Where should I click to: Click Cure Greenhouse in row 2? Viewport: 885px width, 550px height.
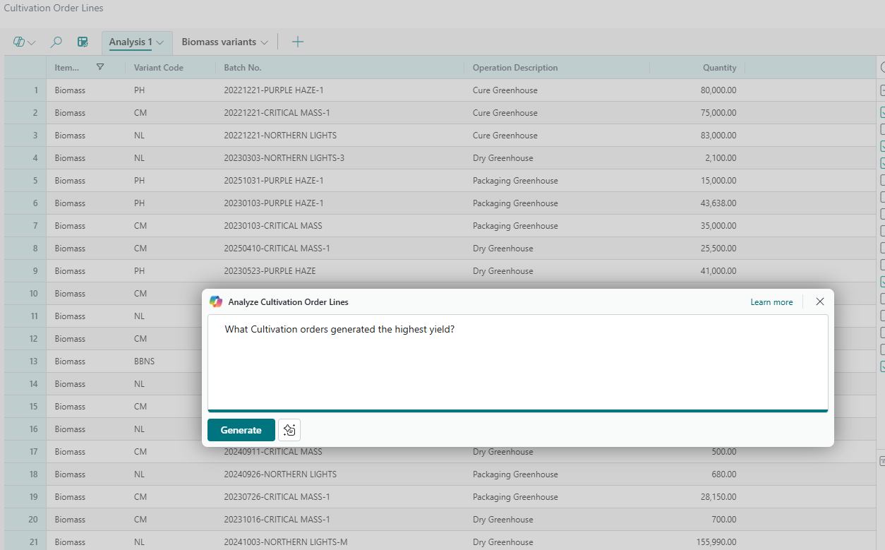(x=505, y=113)
